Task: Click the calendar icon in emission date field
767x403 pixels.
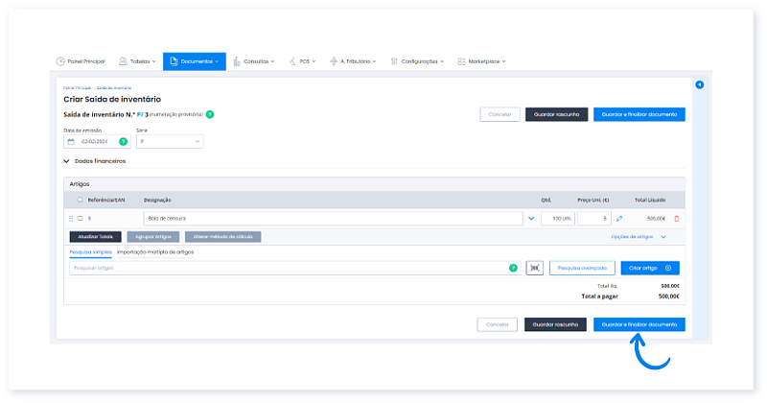Action: [70, 141]
